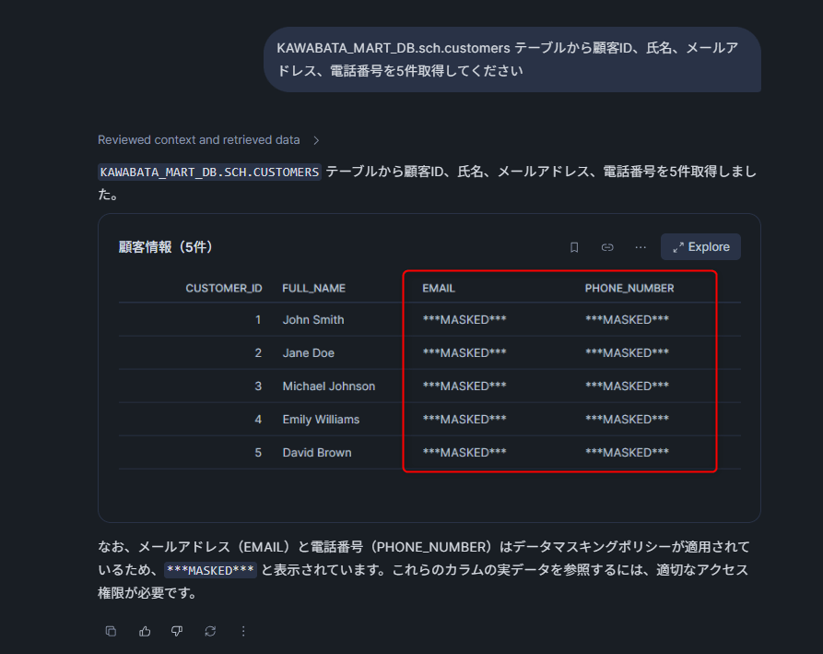Click the masked email cell for Michael Johnson
Viewport: 823px width, 654px height.
tap(464, 386)
